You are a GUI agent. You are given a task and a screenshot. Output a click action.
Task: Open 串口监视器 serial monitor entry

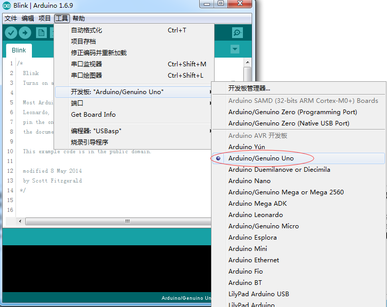pyautogui.click(x=134, y=64)
